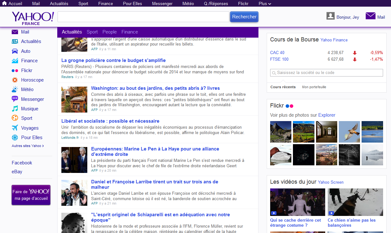391x233 pixels.
Task: Select the Musique note icon
Action: pos(15,109)
